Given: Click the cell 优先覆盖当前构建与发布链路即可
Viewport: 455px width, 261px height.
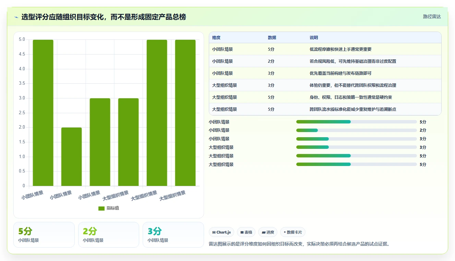Looking at the screenshot, I should [x=340, y=73].
